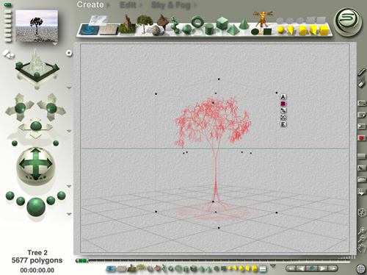
Task: Add a yellow sphere light
Action: pyautogui.click(x=281, y=30)
